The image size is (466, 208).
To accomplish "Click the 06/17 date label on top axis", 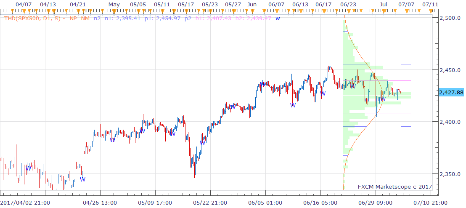I will click(x=324, y=5).
